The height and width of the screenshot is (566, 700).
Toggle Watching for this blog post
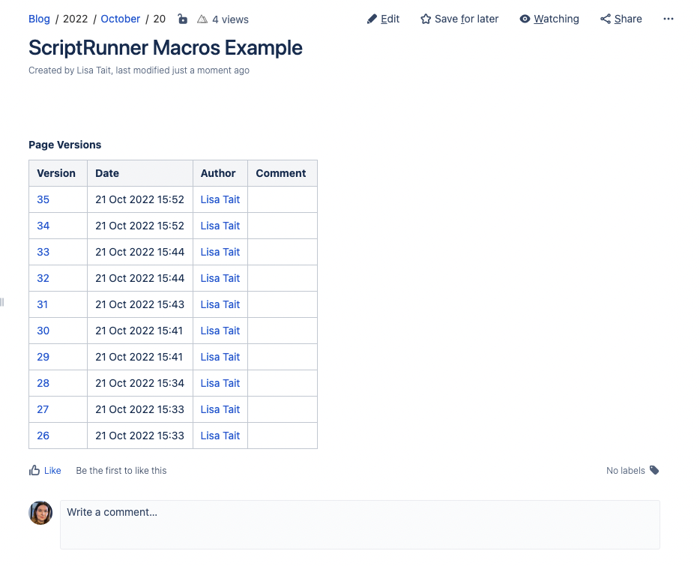point(549,19)
